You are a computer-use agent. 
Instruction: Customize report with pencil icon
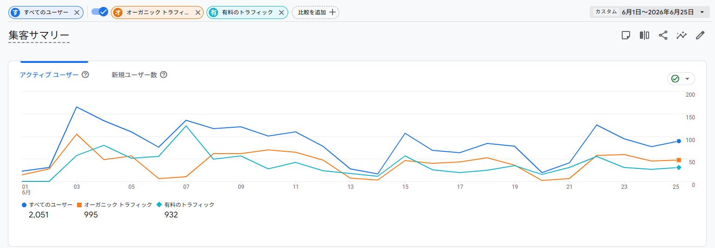[700, 35]
